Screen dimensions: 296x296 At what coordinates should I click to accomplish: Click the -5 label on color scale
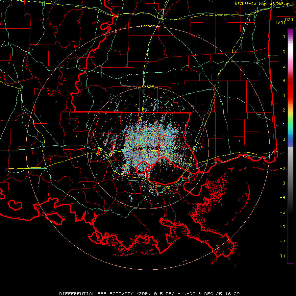tap(283, 212)
